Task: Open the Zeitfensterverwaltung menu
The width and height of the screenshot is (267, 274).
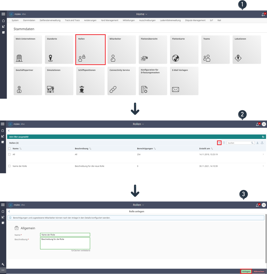Action: (x=50, y=20)
